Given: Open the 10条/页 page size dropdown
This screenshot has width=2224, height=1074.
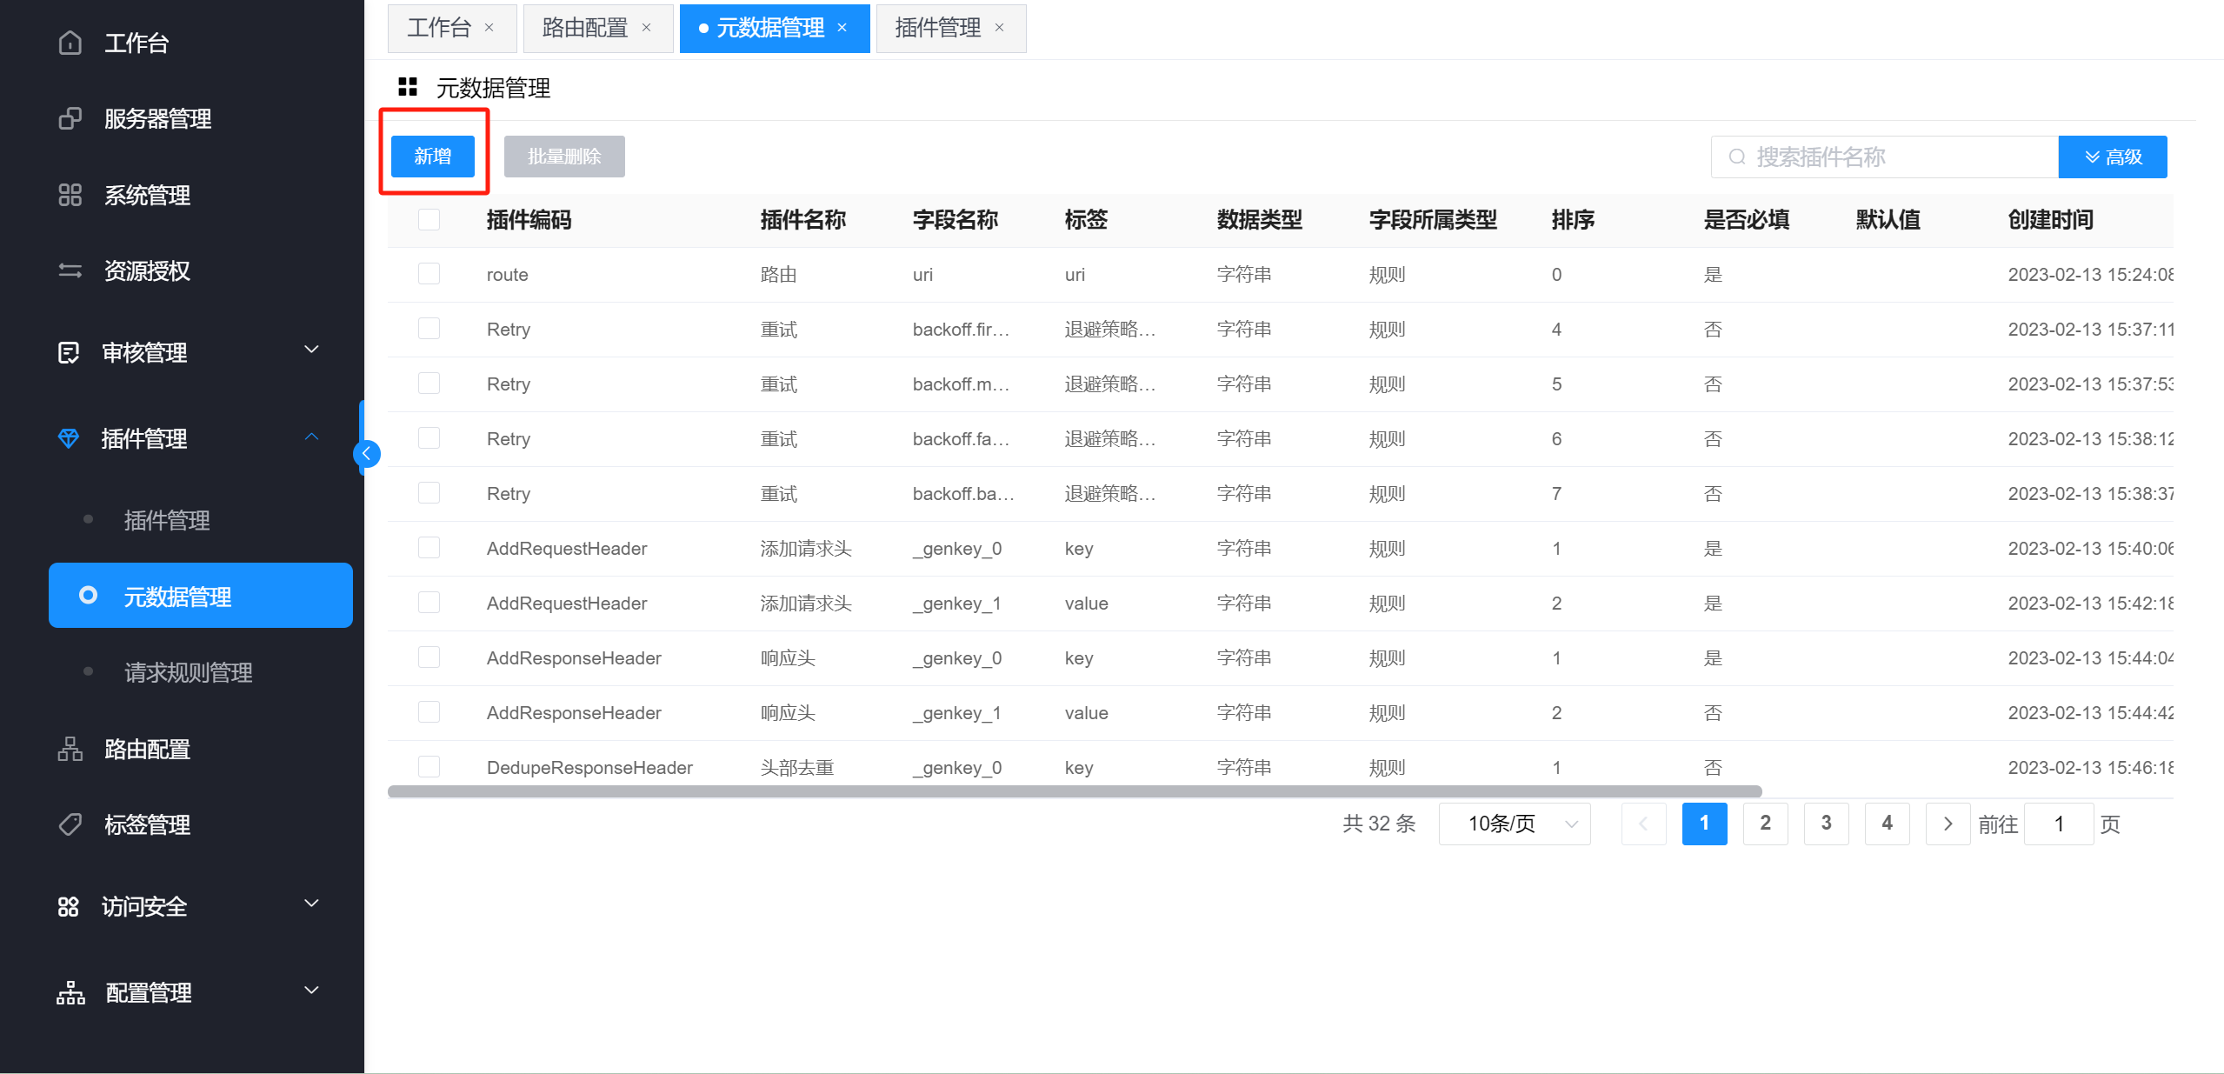Looking at the screenshot, I should pos(1515,824).
